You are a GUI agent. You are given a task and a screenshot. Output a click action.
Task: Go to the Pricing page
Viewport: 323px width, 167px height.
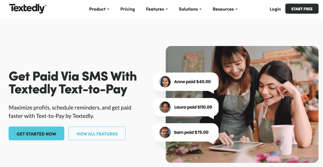click(128, 9)
